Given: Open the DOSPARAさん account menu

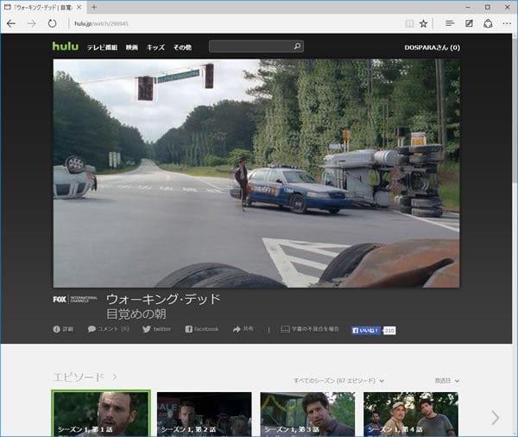Looking at the screenshot, I should click(x=433, y=47).
